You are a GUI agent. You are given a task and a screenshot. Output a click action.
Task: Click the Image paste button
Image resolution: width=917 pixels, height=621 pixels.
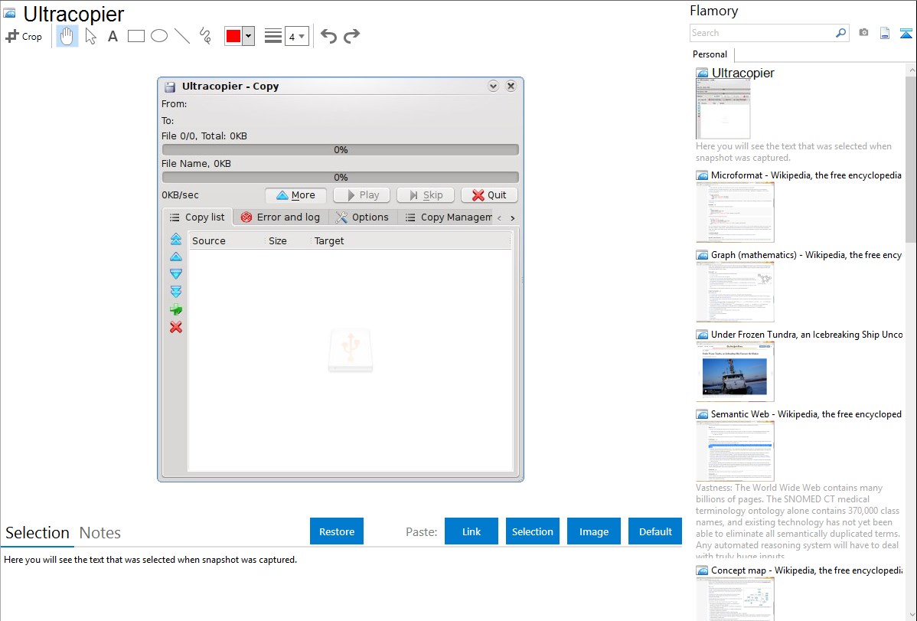pos(594,531)
